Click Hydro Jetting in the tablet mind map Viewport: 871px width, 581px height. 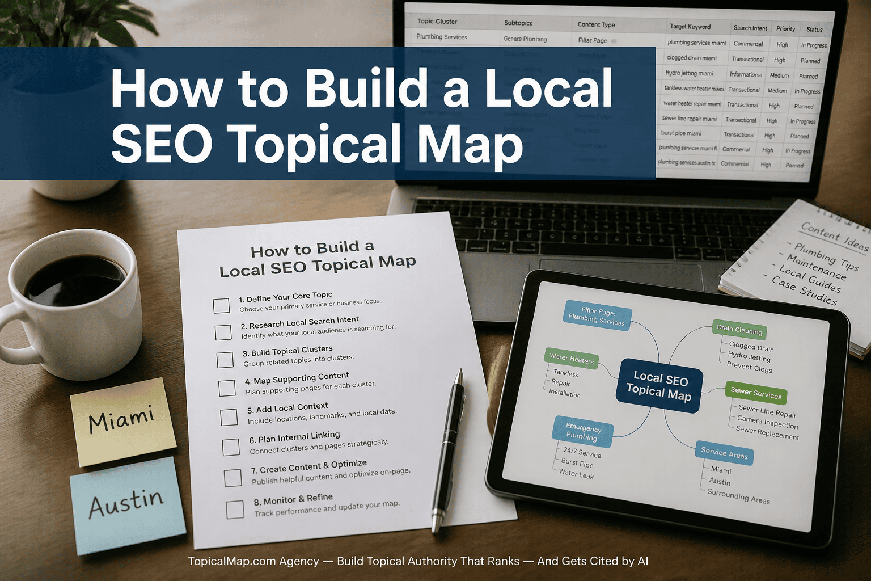point(749,357)
